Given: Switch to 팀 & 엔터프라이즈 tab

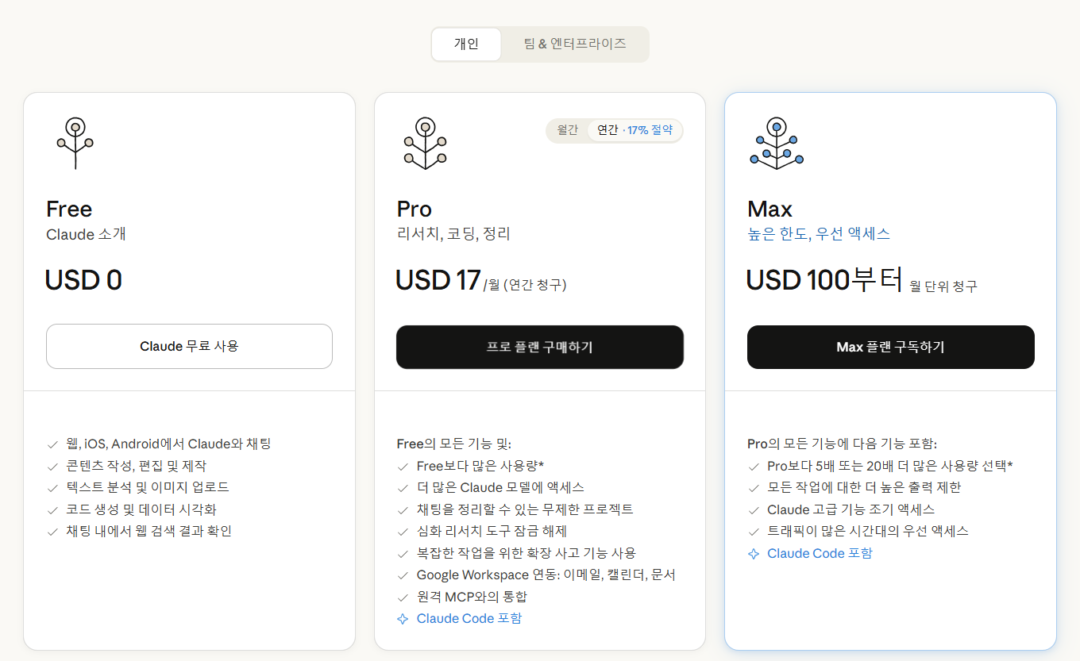Looking at the screenshot, I should click(575, 44).
